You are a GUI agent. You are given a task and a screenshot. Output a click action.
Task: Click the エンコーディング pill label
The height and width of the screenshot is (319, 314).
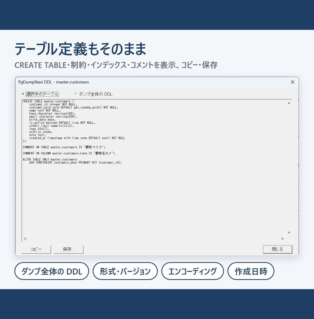(x=192, y=271)
